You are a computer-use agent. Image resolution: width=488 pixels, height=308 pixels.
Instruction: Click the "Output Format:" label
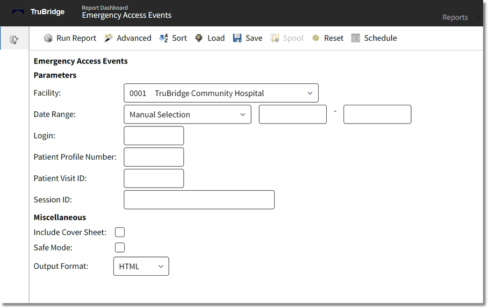(61, 266)
